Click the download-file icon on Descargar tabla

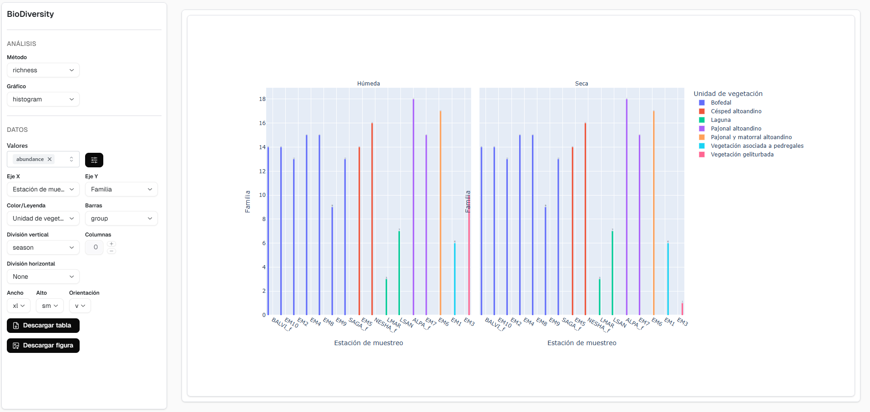point(15,326)
